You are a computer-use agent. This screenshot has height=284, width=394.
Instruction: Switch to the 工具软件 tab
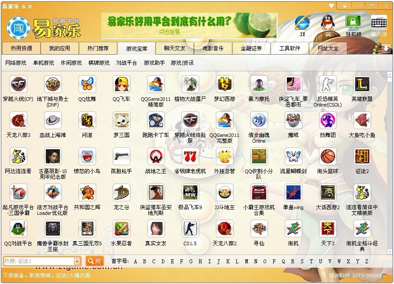290,48
